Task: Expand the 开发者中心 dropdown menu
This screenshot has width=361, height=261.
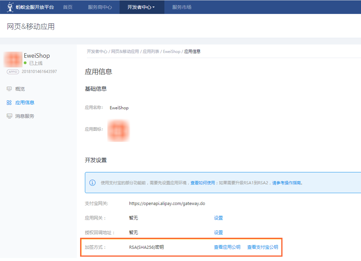Action: [141, 7]
